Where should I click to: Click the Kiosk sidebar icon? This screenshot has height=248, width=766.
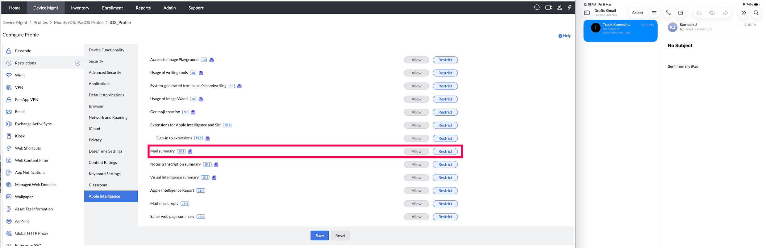(9, 136)
